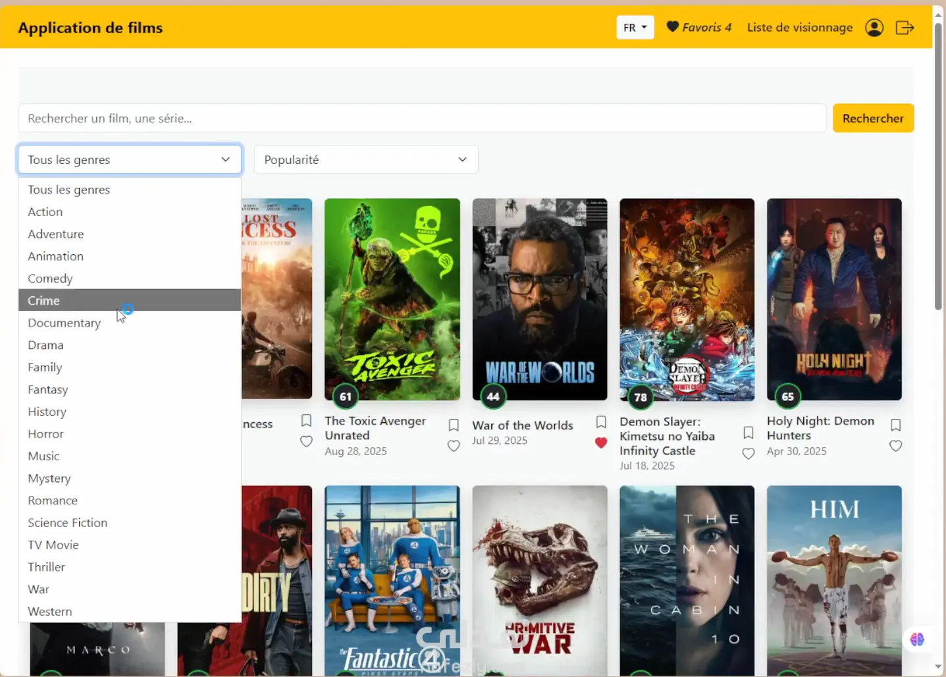946x677 pixels.
Task: Select History from the genre list
Action: (x=130, y=412)
